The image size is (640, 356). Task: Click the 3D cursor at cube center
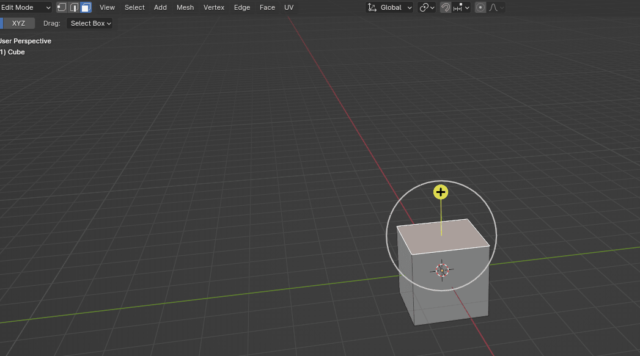[442, 270]
